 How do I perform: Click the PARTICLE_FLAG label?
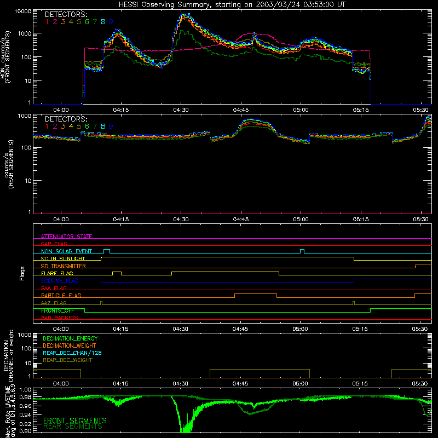61,295
